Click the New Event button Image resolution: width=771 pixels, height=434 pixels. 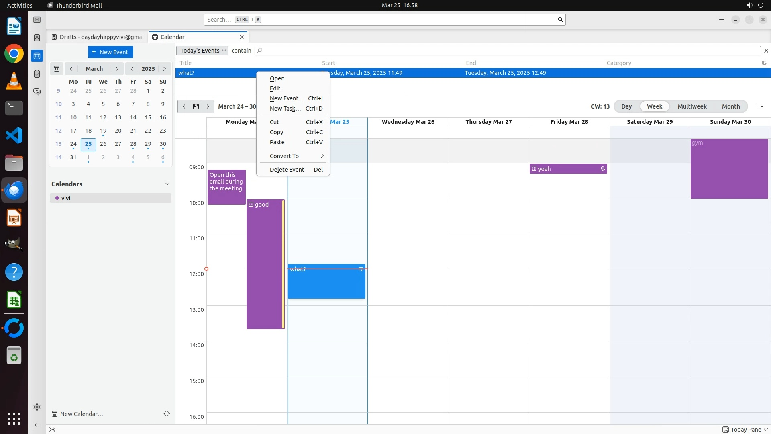110,52
